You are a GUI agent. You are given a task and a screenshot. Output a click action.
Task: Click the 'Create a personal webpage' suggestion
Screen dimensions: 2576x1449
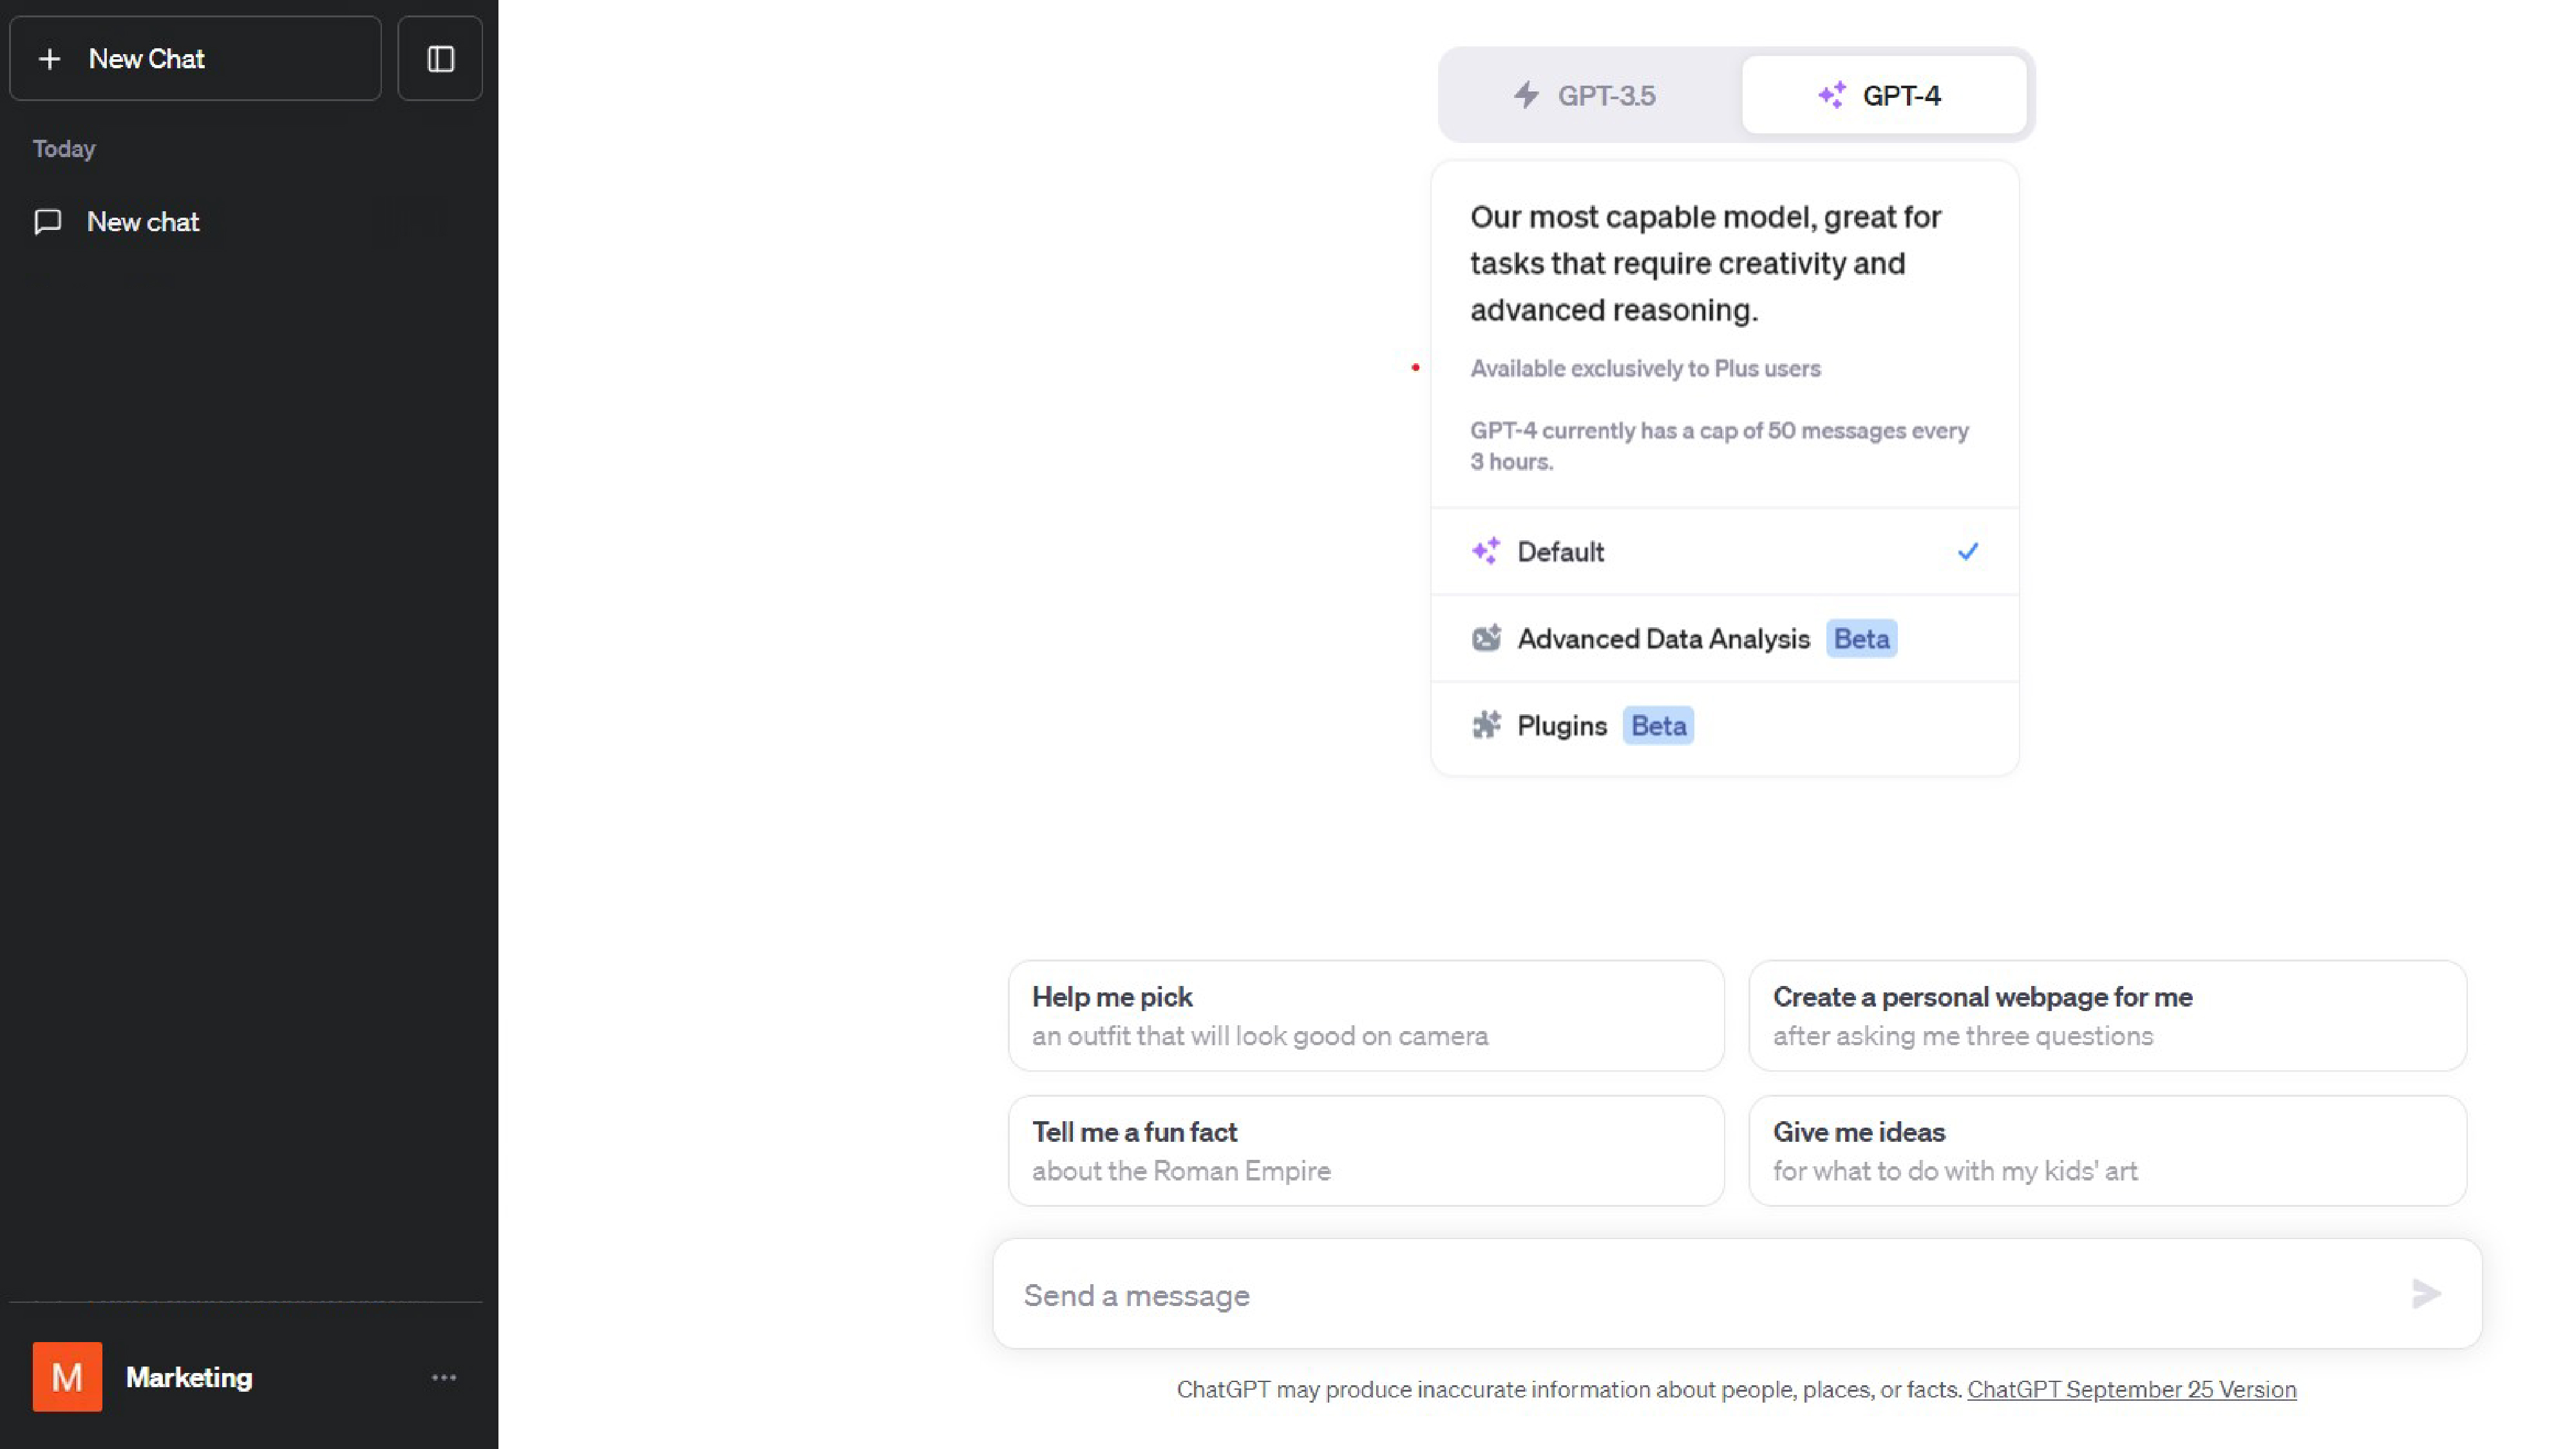point(2106,1015)
